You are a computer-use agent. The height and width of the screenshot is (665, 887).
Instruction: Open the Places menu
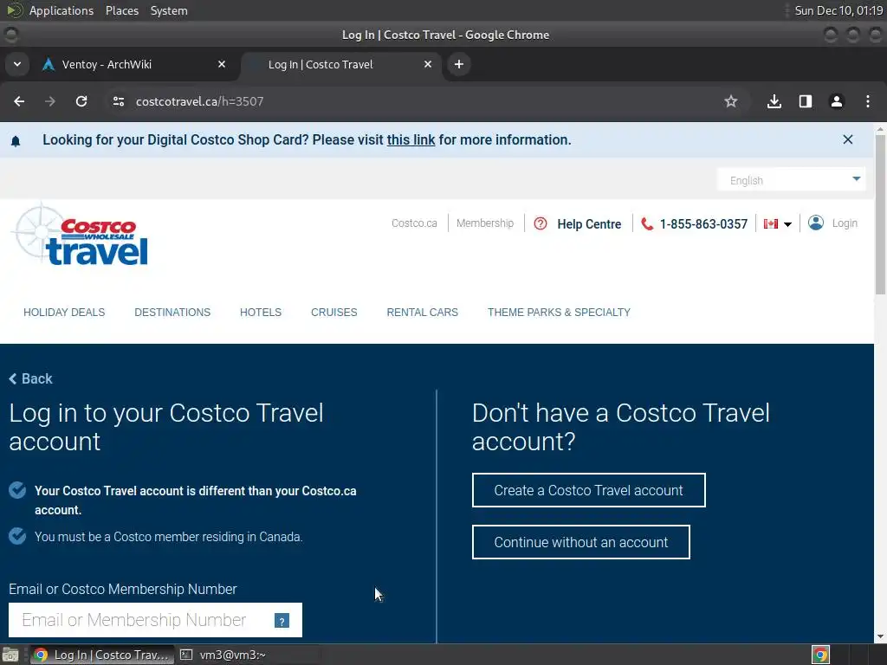tap(122, 10)
